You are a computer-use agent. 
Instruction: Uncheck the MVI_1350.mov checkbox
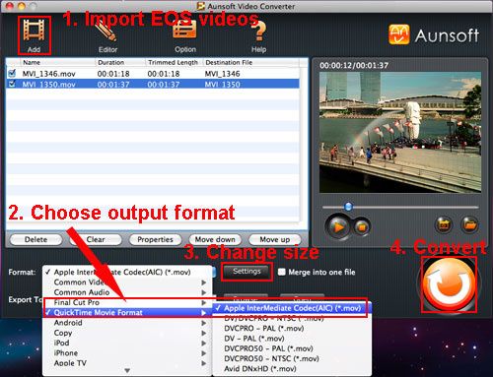point(12,84)
